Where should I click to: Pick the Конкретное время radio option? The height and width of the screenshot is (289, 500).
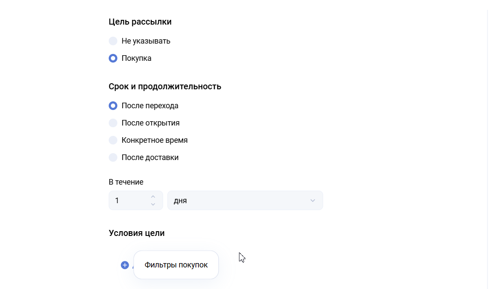click(113, 140)
